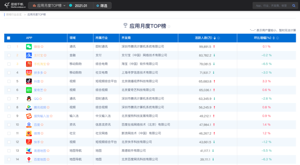The image size is (300, 165).
Task: Click 应用月度TOP榜 breadcrumb item
Action: (36, 15)
